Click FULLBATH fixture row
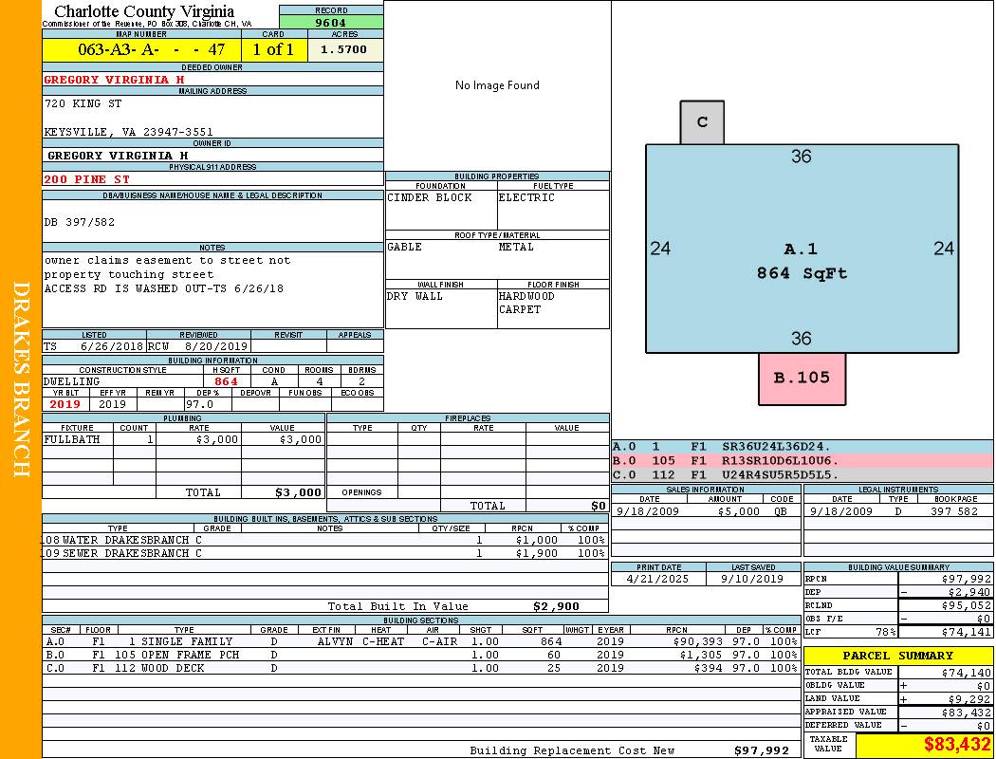 coord(184,439)
